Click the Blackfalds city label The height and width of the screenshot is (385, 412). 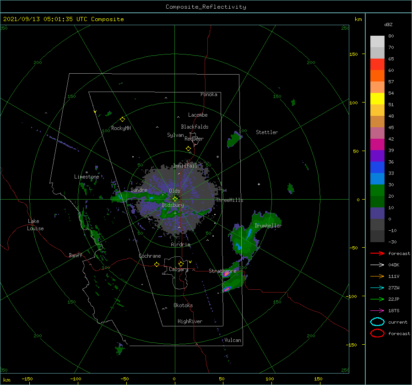pos(195,127)
